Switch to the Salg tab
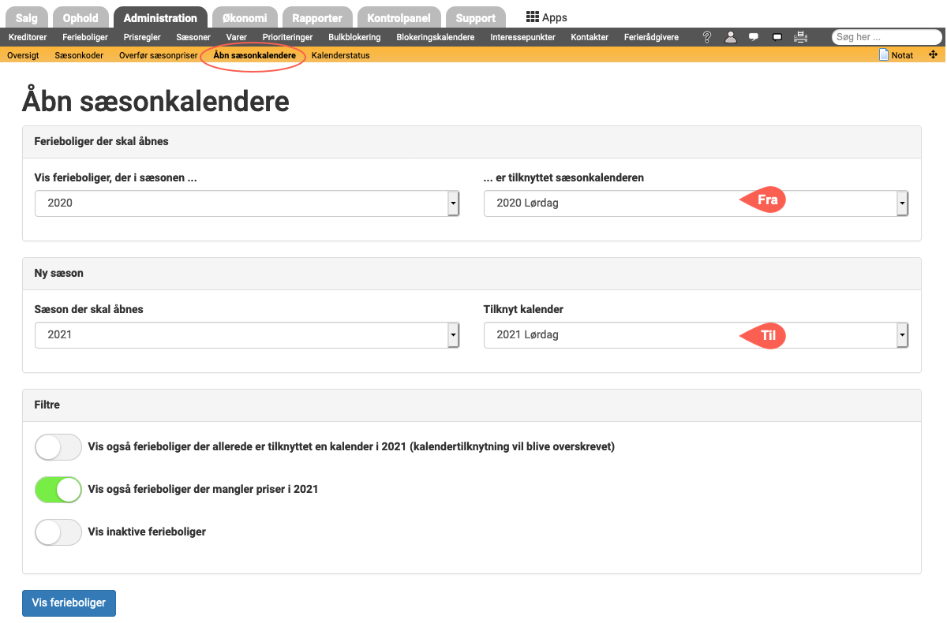The image size is (947, 623). [x=27, y=17]
